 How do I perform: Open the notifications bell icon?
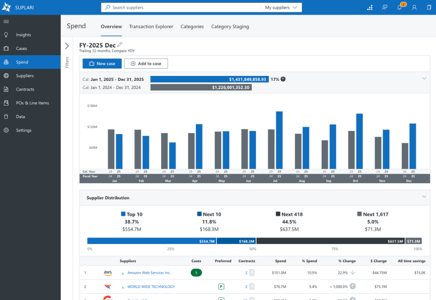pyautogui.click(x=400, y=8)
